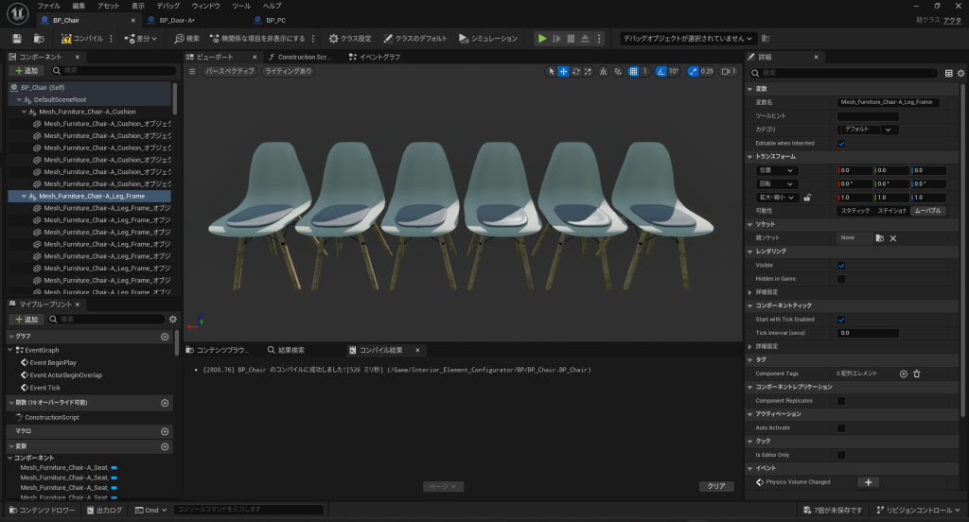
Task: Click the Save icon in the toolbar
Action: (x=17, y=39)
